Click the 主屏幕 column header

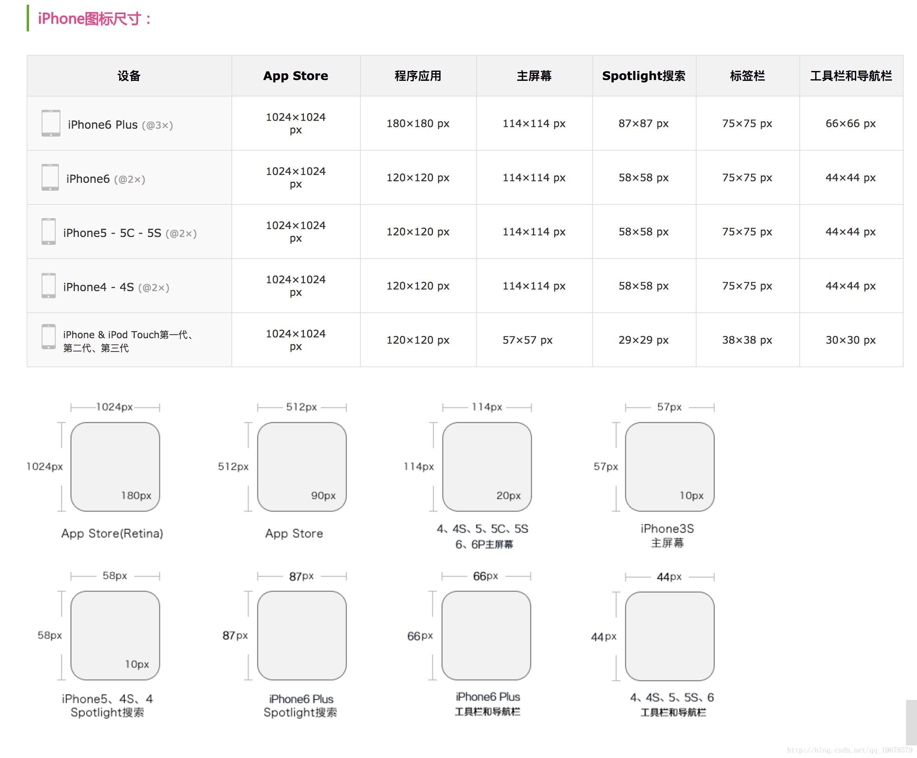pos(534,76)
